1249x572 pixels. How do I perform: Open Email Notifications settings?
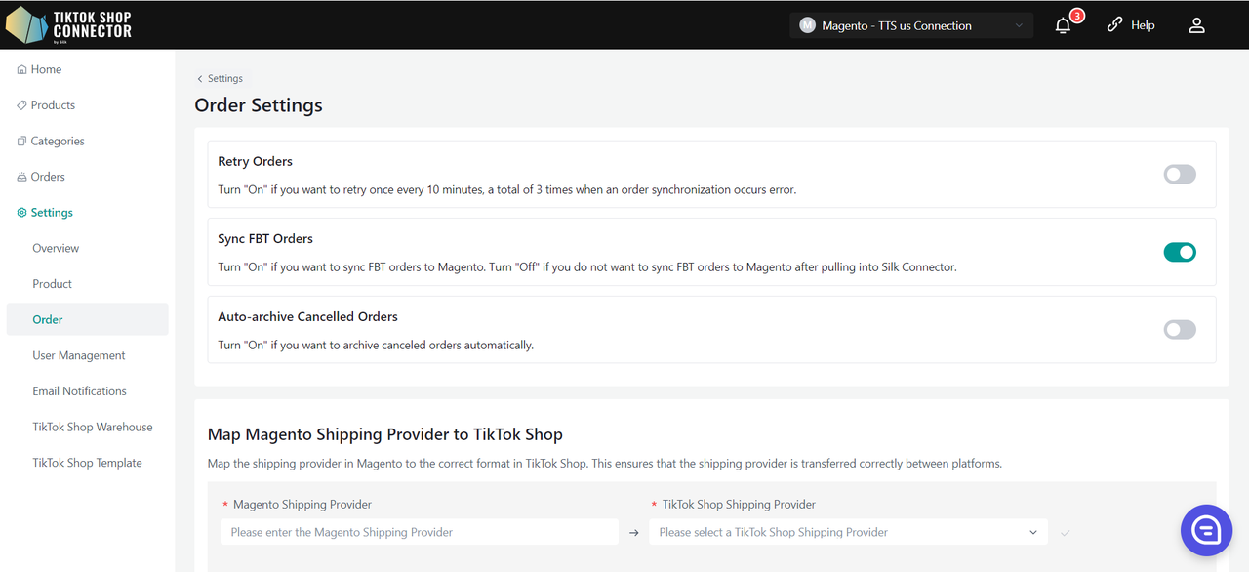[79, 391]
